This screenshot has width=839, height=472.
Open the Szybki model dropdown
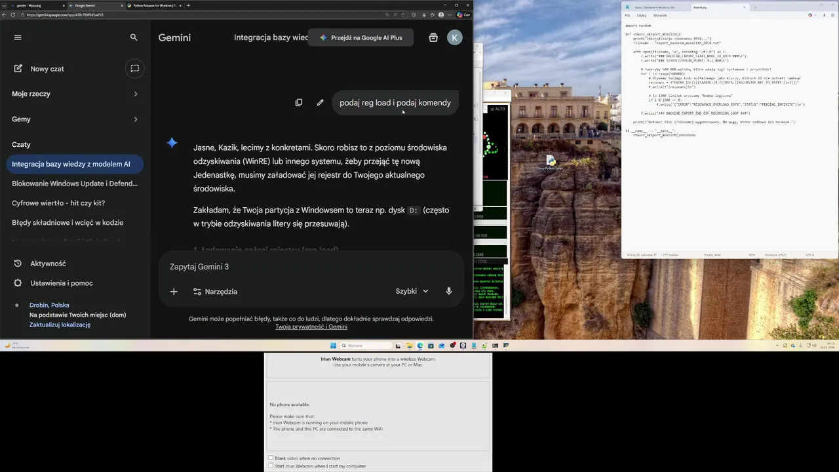tap(412, 291)
